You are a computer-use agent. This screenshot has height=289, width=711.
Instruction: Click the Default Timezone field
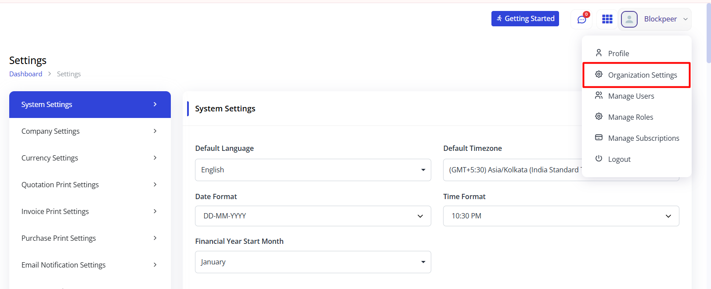(512, 170)
